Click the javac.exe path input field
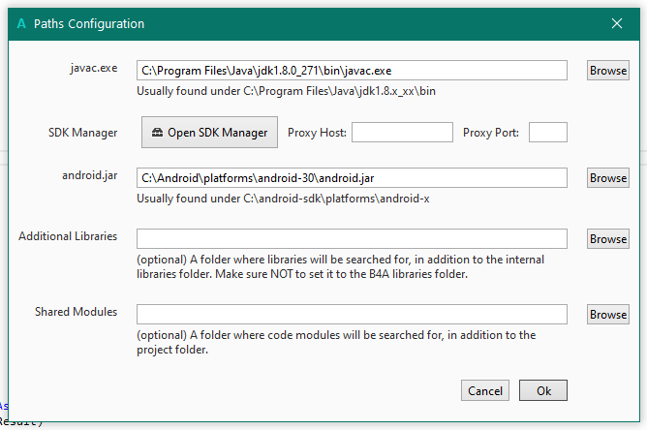647x430 pixels. [x=352, y=71]
